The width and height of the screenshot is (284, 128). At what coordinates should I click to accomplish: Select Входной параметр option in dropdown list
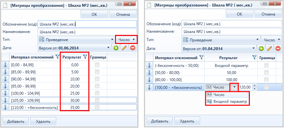pos(227,101)
